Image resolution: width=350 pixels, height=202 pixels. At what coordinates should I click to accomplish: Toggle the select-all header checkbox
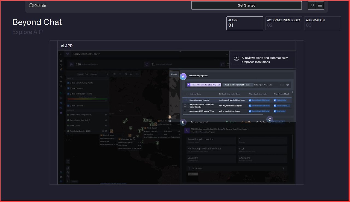coord(185,94)
